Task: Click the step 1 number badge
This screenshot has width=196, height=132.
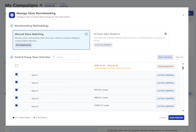Action: (12, 26)
